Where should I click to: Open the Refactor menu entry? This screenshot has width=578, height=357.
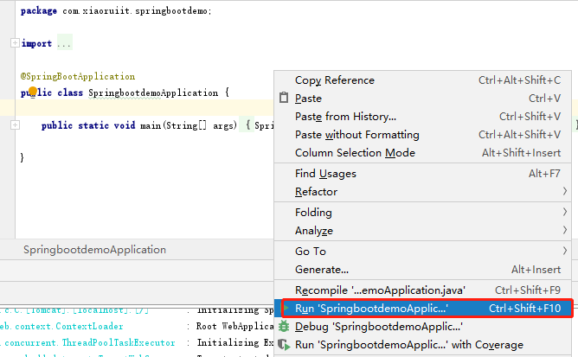pos(423,192)
